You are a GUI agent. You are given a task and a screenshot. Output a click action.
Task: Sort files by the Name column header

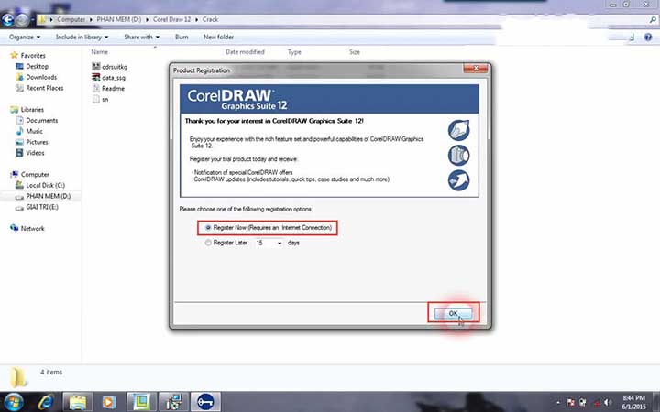coord(99,52)
